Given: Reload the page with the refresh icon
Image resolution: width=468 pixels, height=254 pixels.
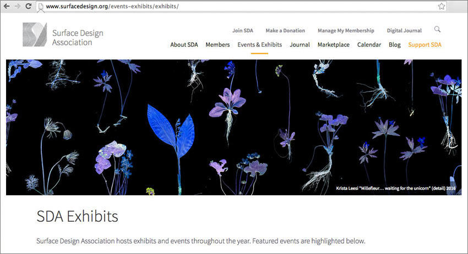Looking at the screenshot, I should point(28,6).
